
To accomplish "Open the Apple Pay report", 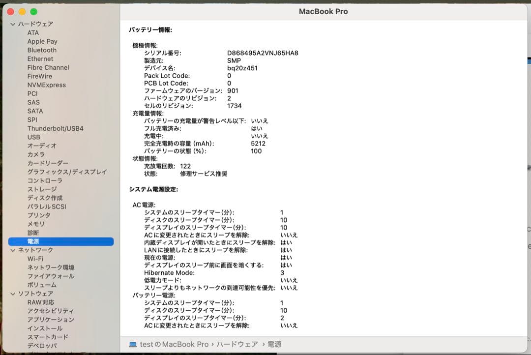I will coord(42,41).
